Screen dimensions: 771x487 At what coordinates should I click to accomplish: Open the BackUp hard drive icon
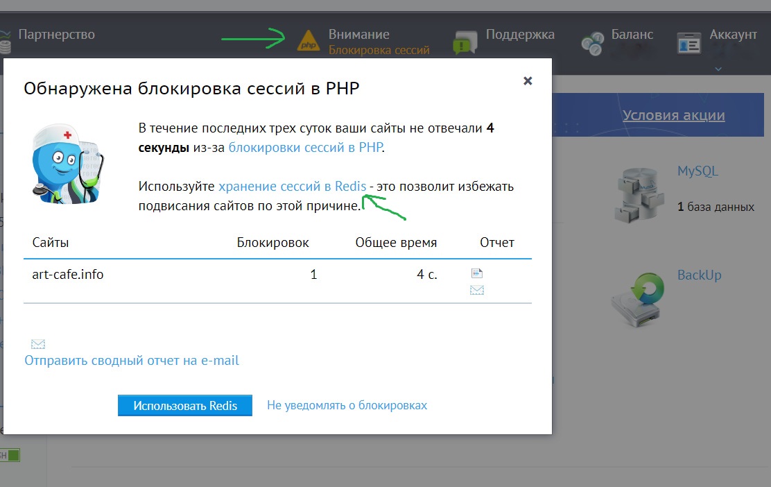[x=639, y=300]
